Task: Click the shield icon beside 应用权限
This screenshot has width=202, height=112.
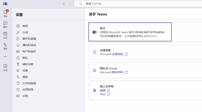Action: [x=18, y=90]
